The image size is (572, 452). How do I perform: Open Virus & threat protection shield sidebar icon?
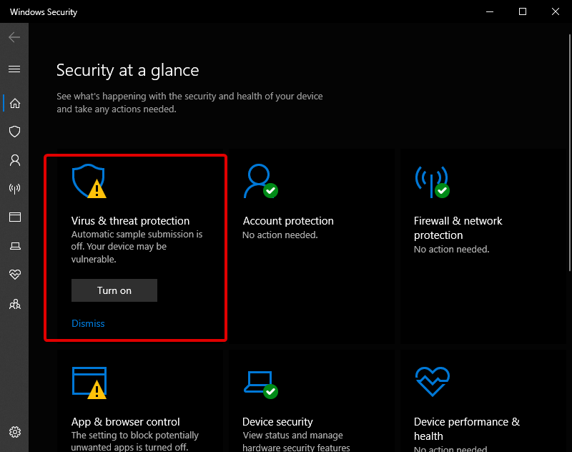14,132
